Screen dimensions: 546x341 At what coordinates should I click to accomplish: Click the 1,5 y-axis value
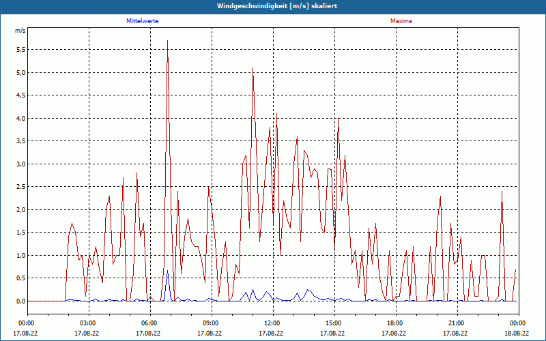click(21, 233)
